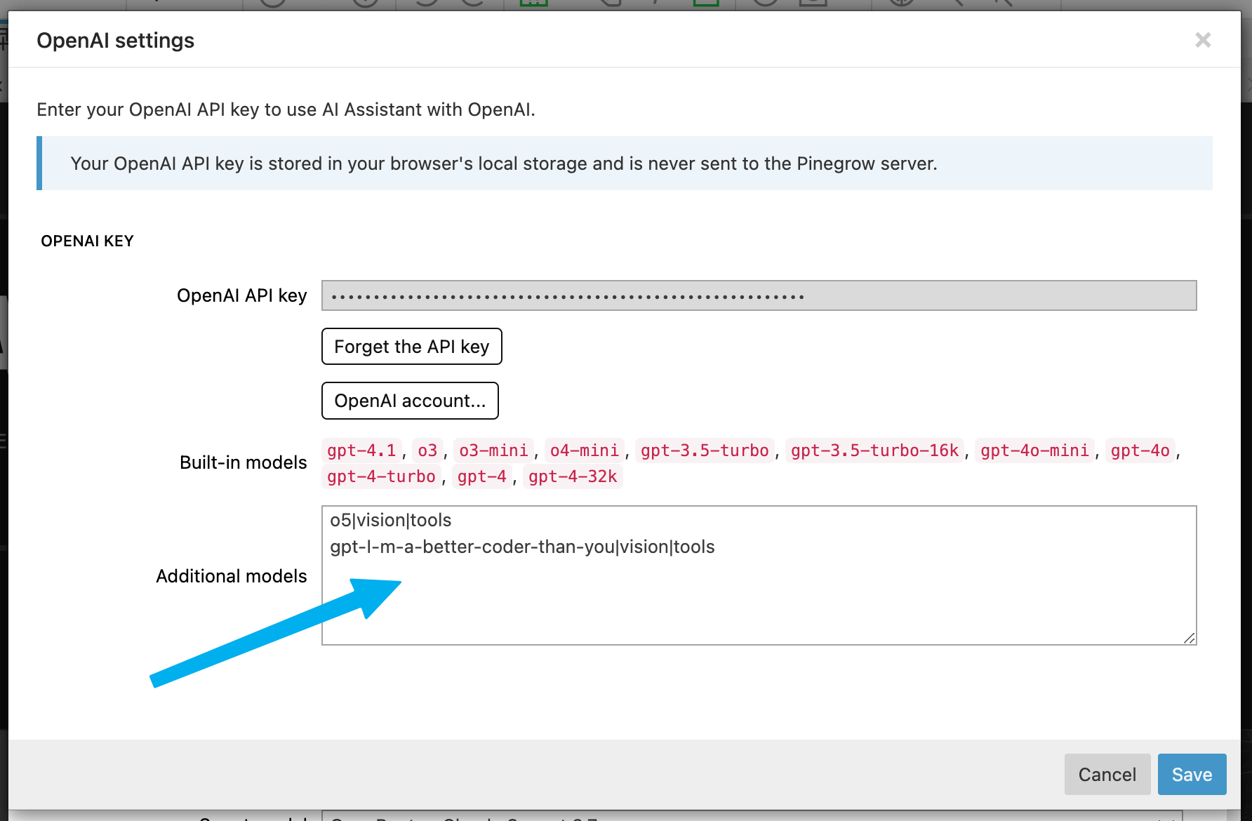The width and height of the screenshot is (1252, 821).
Task: Click the OpenAI settings dialog title
Action: click(116, 41)
